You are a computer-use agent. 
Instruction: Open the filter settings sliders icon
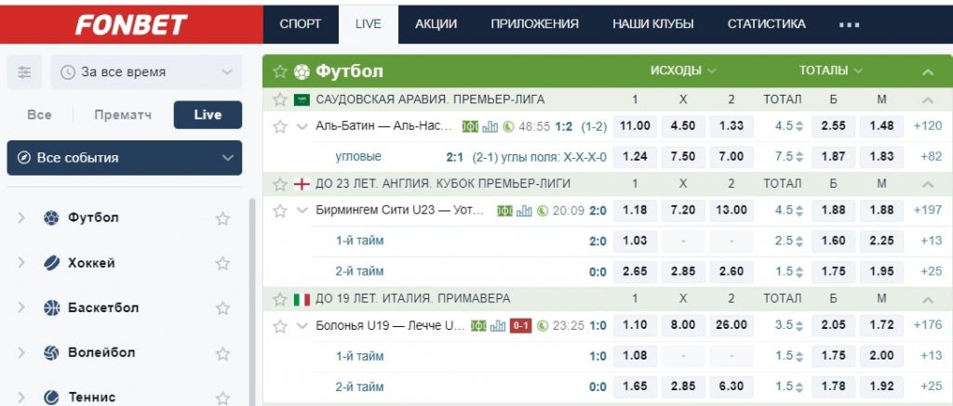(24, 72)
